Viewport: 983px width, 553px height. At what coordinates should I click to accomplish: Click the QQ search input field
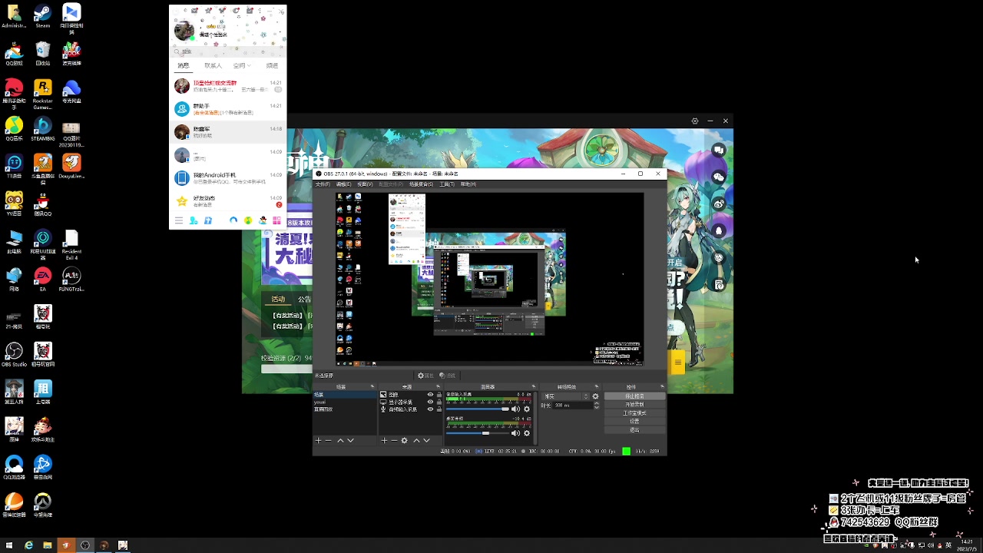228,51
